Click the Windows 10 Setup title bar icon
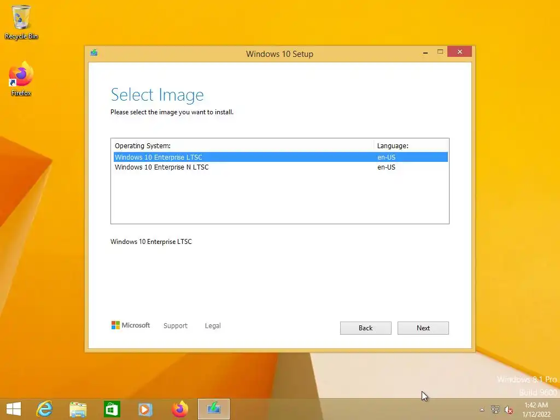 (94, 53)
